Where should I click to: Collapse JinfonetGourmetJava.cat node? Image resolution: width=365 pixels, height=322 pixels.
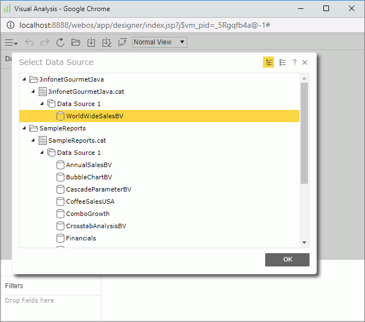(x=33, y=92)
